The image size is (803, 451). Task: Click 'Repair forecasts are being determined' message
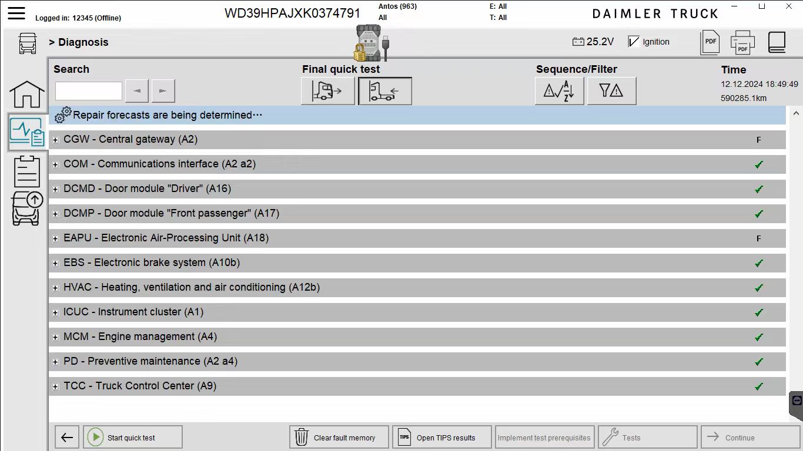coord(168,115)
